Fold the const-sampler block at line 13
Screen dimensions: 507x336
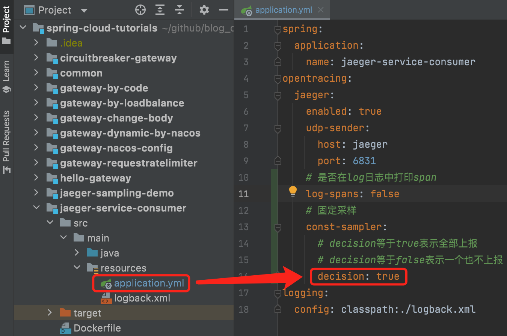[278, 227]
